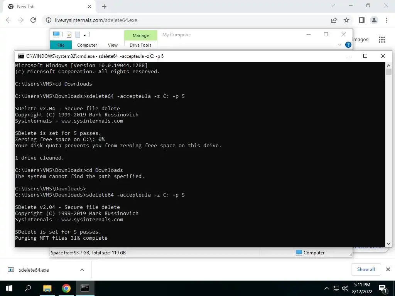
Task: Click the volume speaker tray icon
Action: [345, 288]
